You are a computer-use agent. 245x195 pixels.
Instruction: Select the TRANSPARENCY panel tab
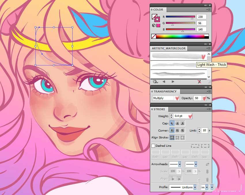point(165,92)
